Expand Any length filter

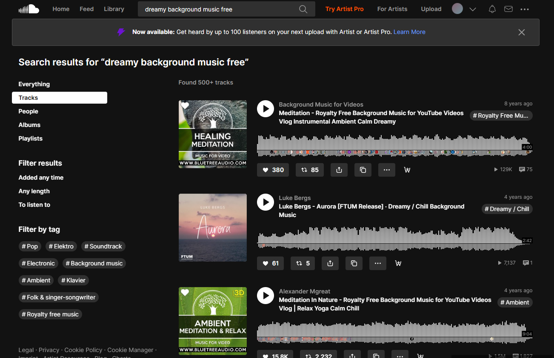pos(34,191)
